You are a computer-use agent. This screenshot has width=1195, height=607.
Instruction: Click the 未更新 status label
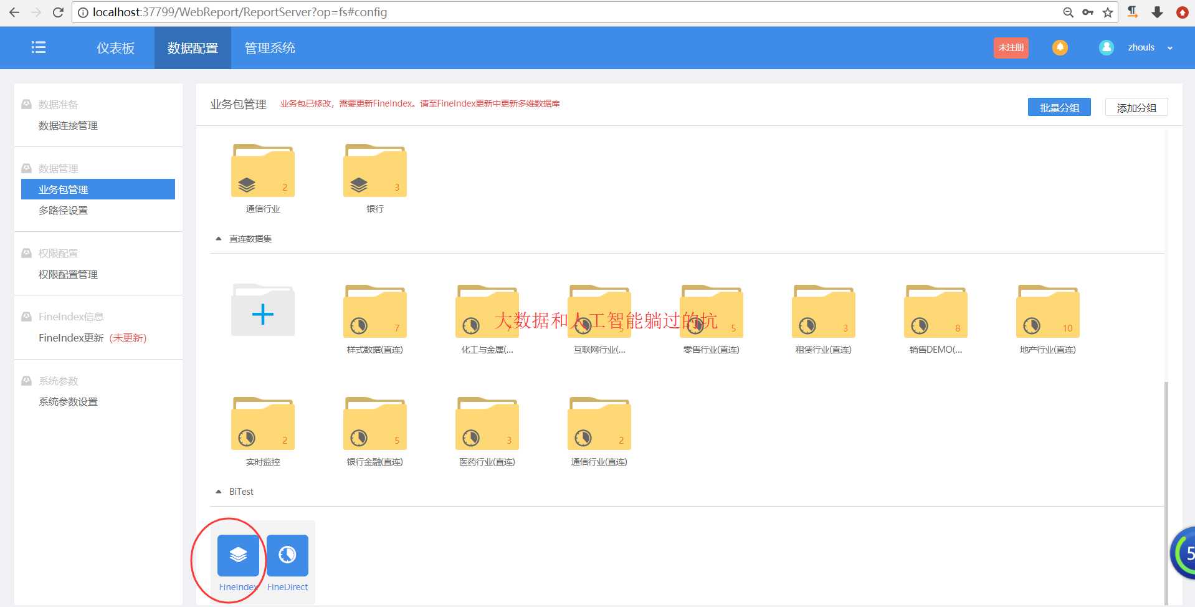(128, 338)
